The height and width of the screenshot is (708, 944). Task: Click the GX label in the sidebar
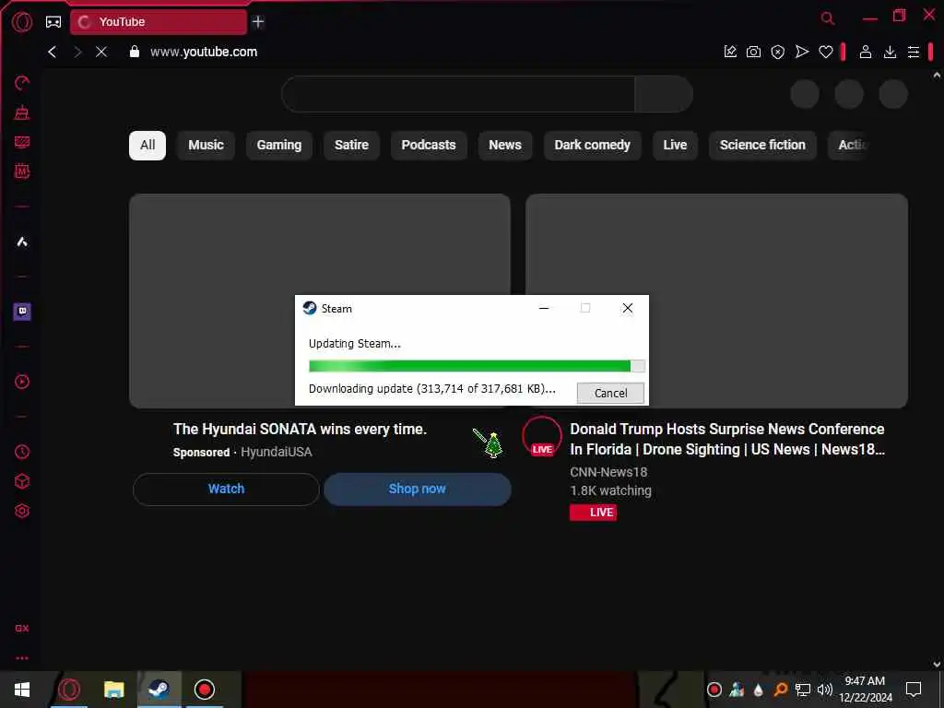(22, 628)
